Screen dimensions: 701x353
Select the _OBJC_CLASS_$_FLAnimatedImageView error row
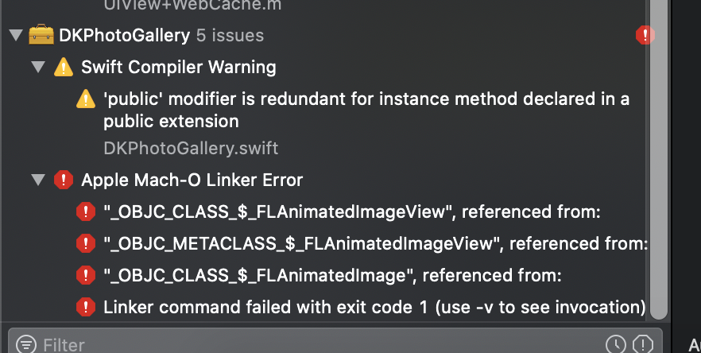click(352, 211)
